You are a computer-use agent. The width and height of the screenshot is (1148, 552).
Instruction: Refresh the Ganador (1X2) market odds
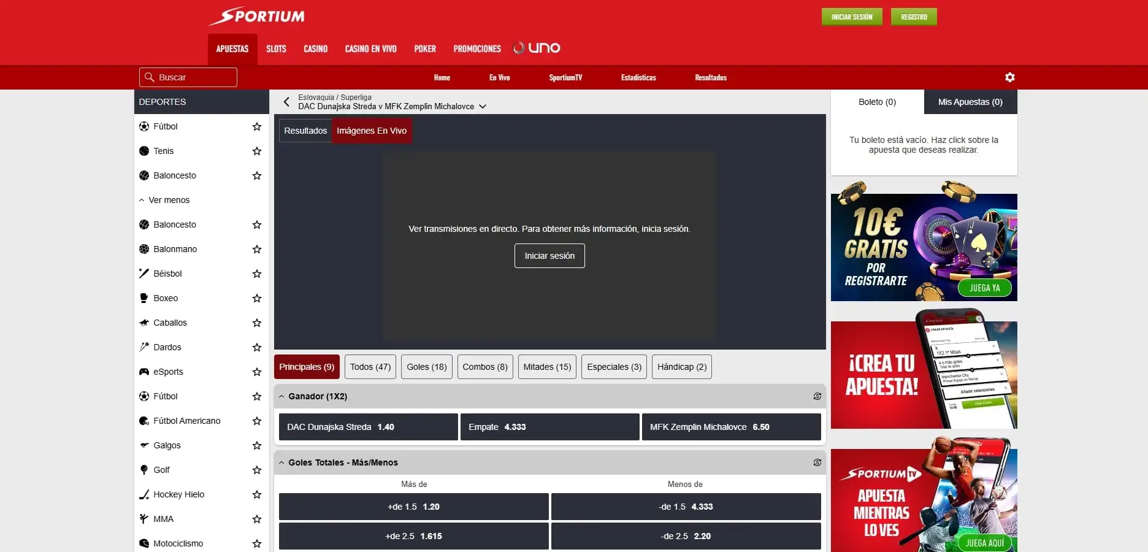pyautogui.click(x=817, y=396)
